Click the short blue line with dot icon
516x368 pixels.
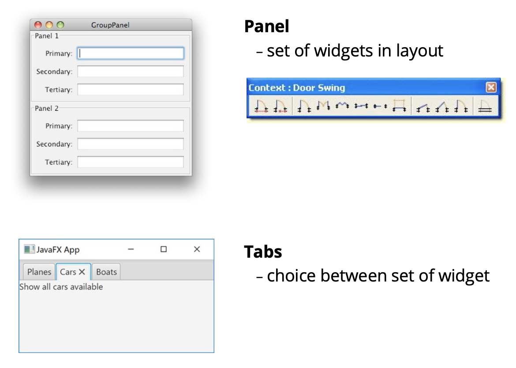pos(380,106)
